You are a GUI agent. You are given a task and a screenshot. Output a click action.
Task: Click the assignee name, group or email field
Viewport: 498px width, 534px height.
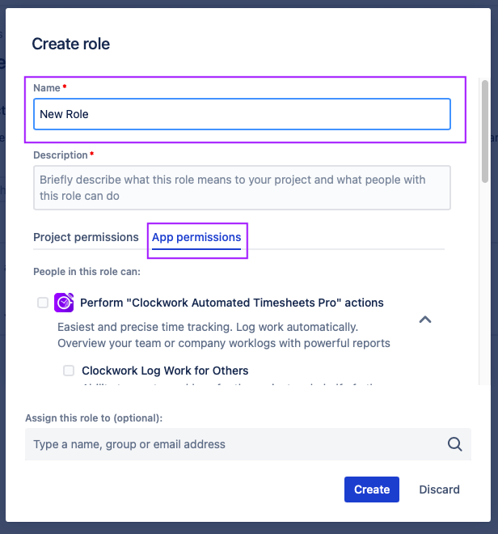234,444
